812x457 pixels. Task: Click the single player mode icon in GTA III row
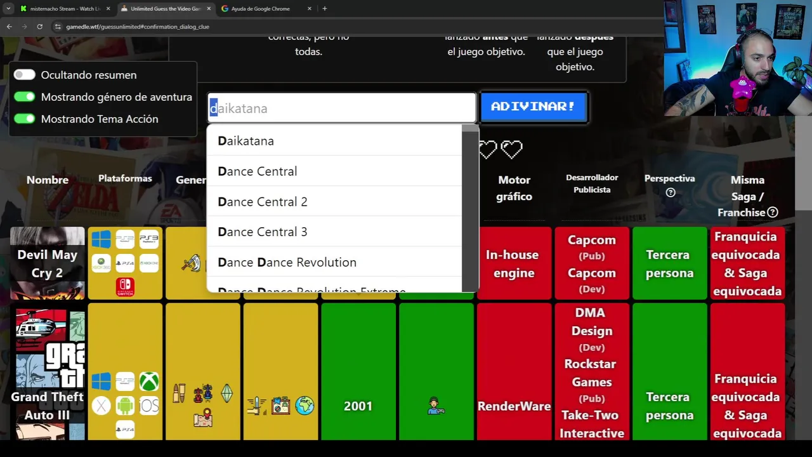tap(436, 406)
